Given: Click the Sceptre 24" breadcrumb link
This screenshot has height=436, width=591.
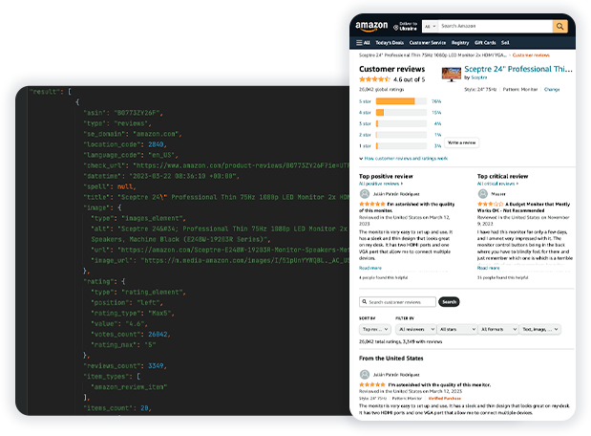Looking at the screenshot, I should coord(433,55).
